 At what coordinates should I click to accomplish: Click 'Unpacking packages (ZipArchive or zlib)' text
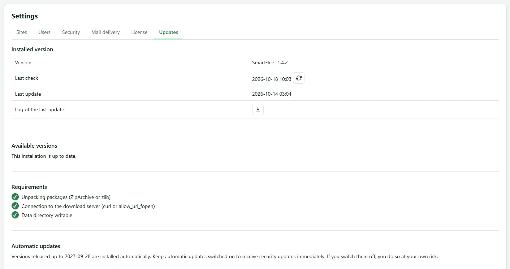pyautogui.click(x=66, y=197)
